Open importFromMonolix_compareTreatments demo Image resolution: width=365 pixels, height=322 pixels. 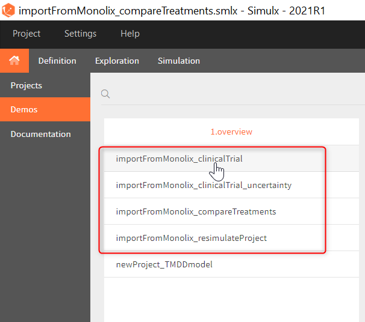[196, 211]
